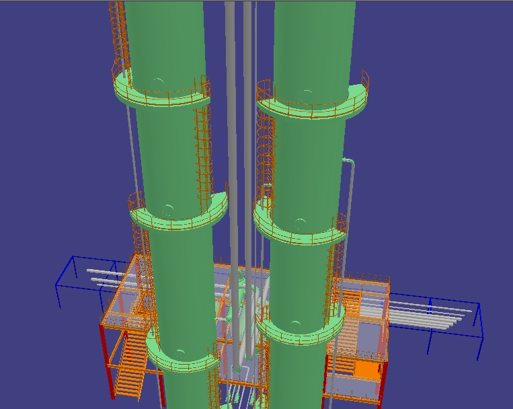
Task: Select the middle circular platform on right tower
Action: (x=299, y=229)
